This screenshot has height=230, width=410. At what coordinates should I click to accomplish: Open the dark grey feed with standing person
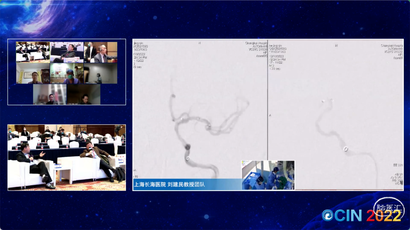101,73
